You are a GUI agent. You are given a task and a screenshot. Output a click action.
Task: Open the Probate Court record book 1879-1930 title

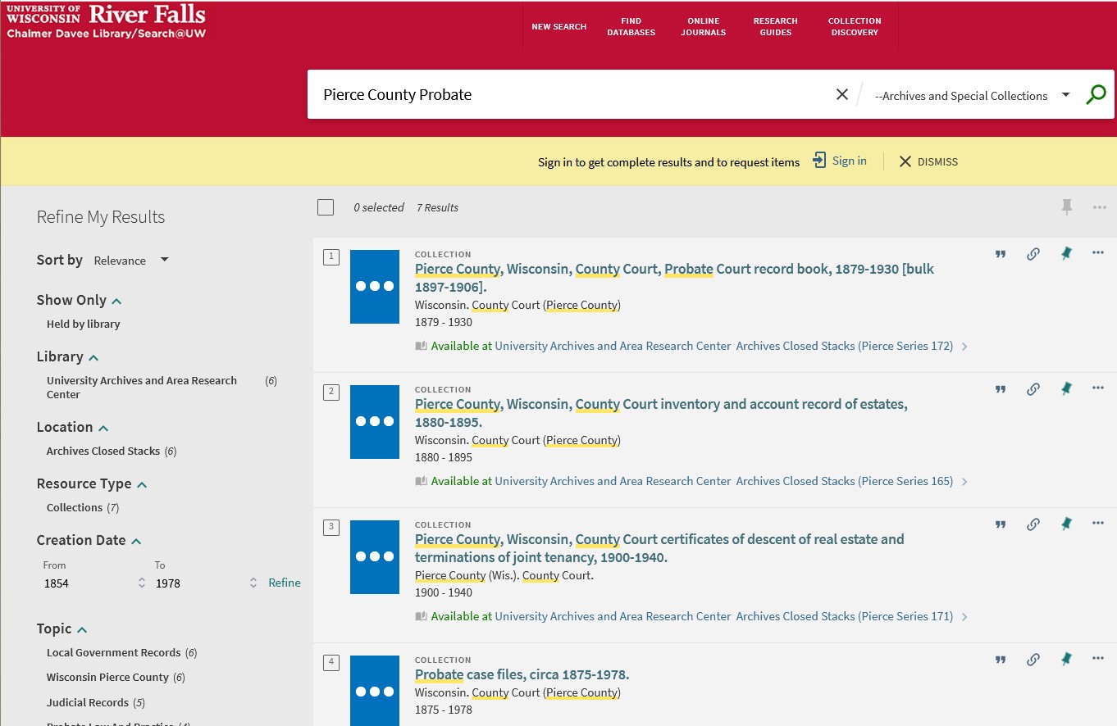pyautogui.click(x=674, y=278)
